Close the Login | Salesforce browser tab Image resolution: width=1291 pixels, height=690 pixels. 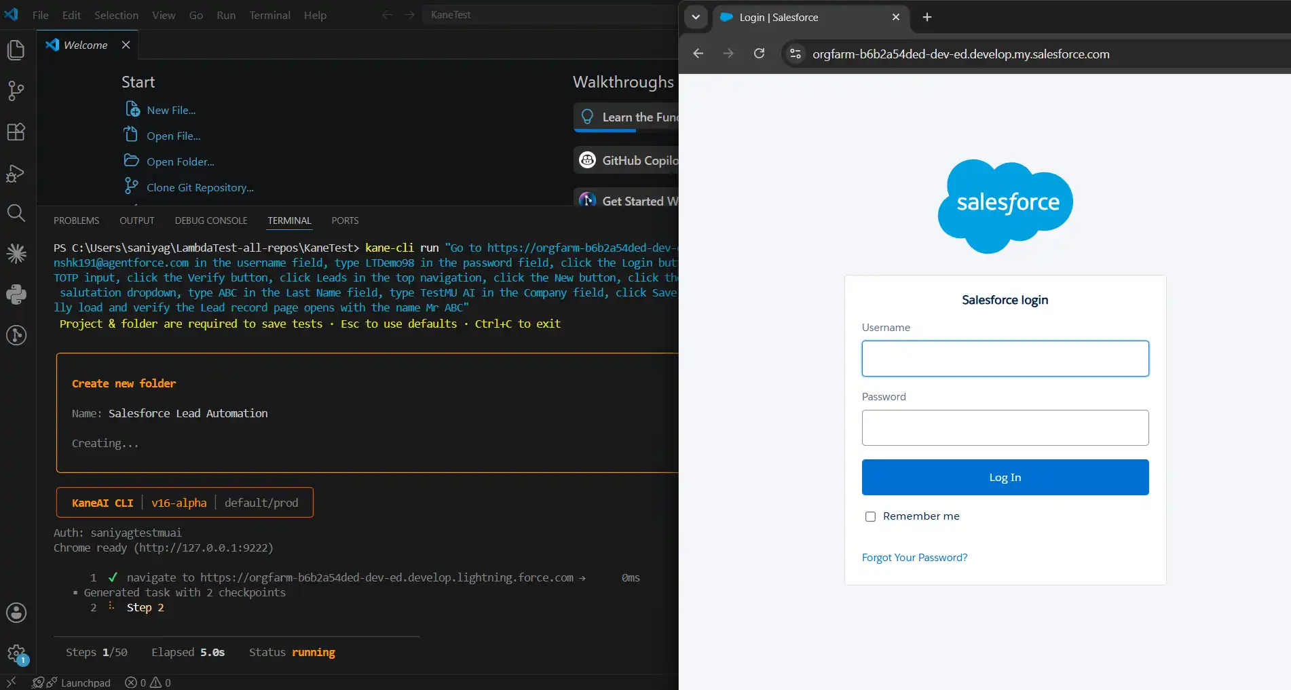point(896,17)
